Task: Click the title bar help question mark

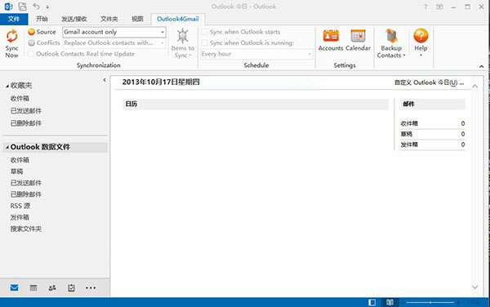Action: [425, 7]
